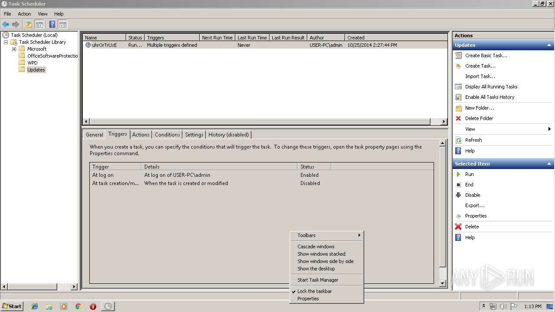Click the green Refresh icon
The width and height of the screenshot is (555, 312).
pyautogui.click(x=458, y=140)
